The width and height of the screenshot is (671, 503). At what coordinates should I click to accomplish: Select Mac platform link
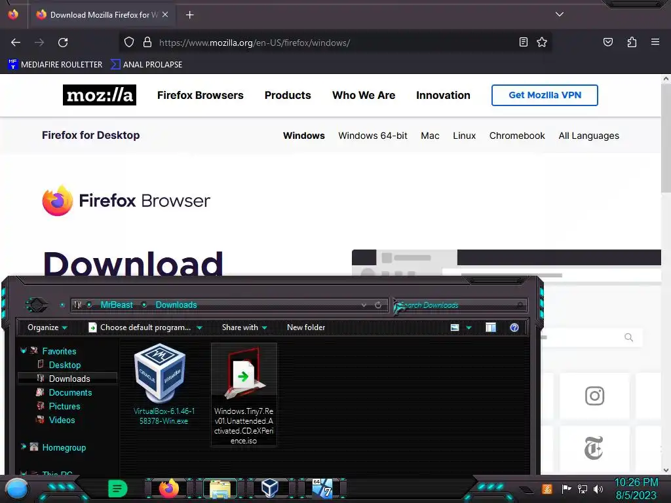coord(430,136)
